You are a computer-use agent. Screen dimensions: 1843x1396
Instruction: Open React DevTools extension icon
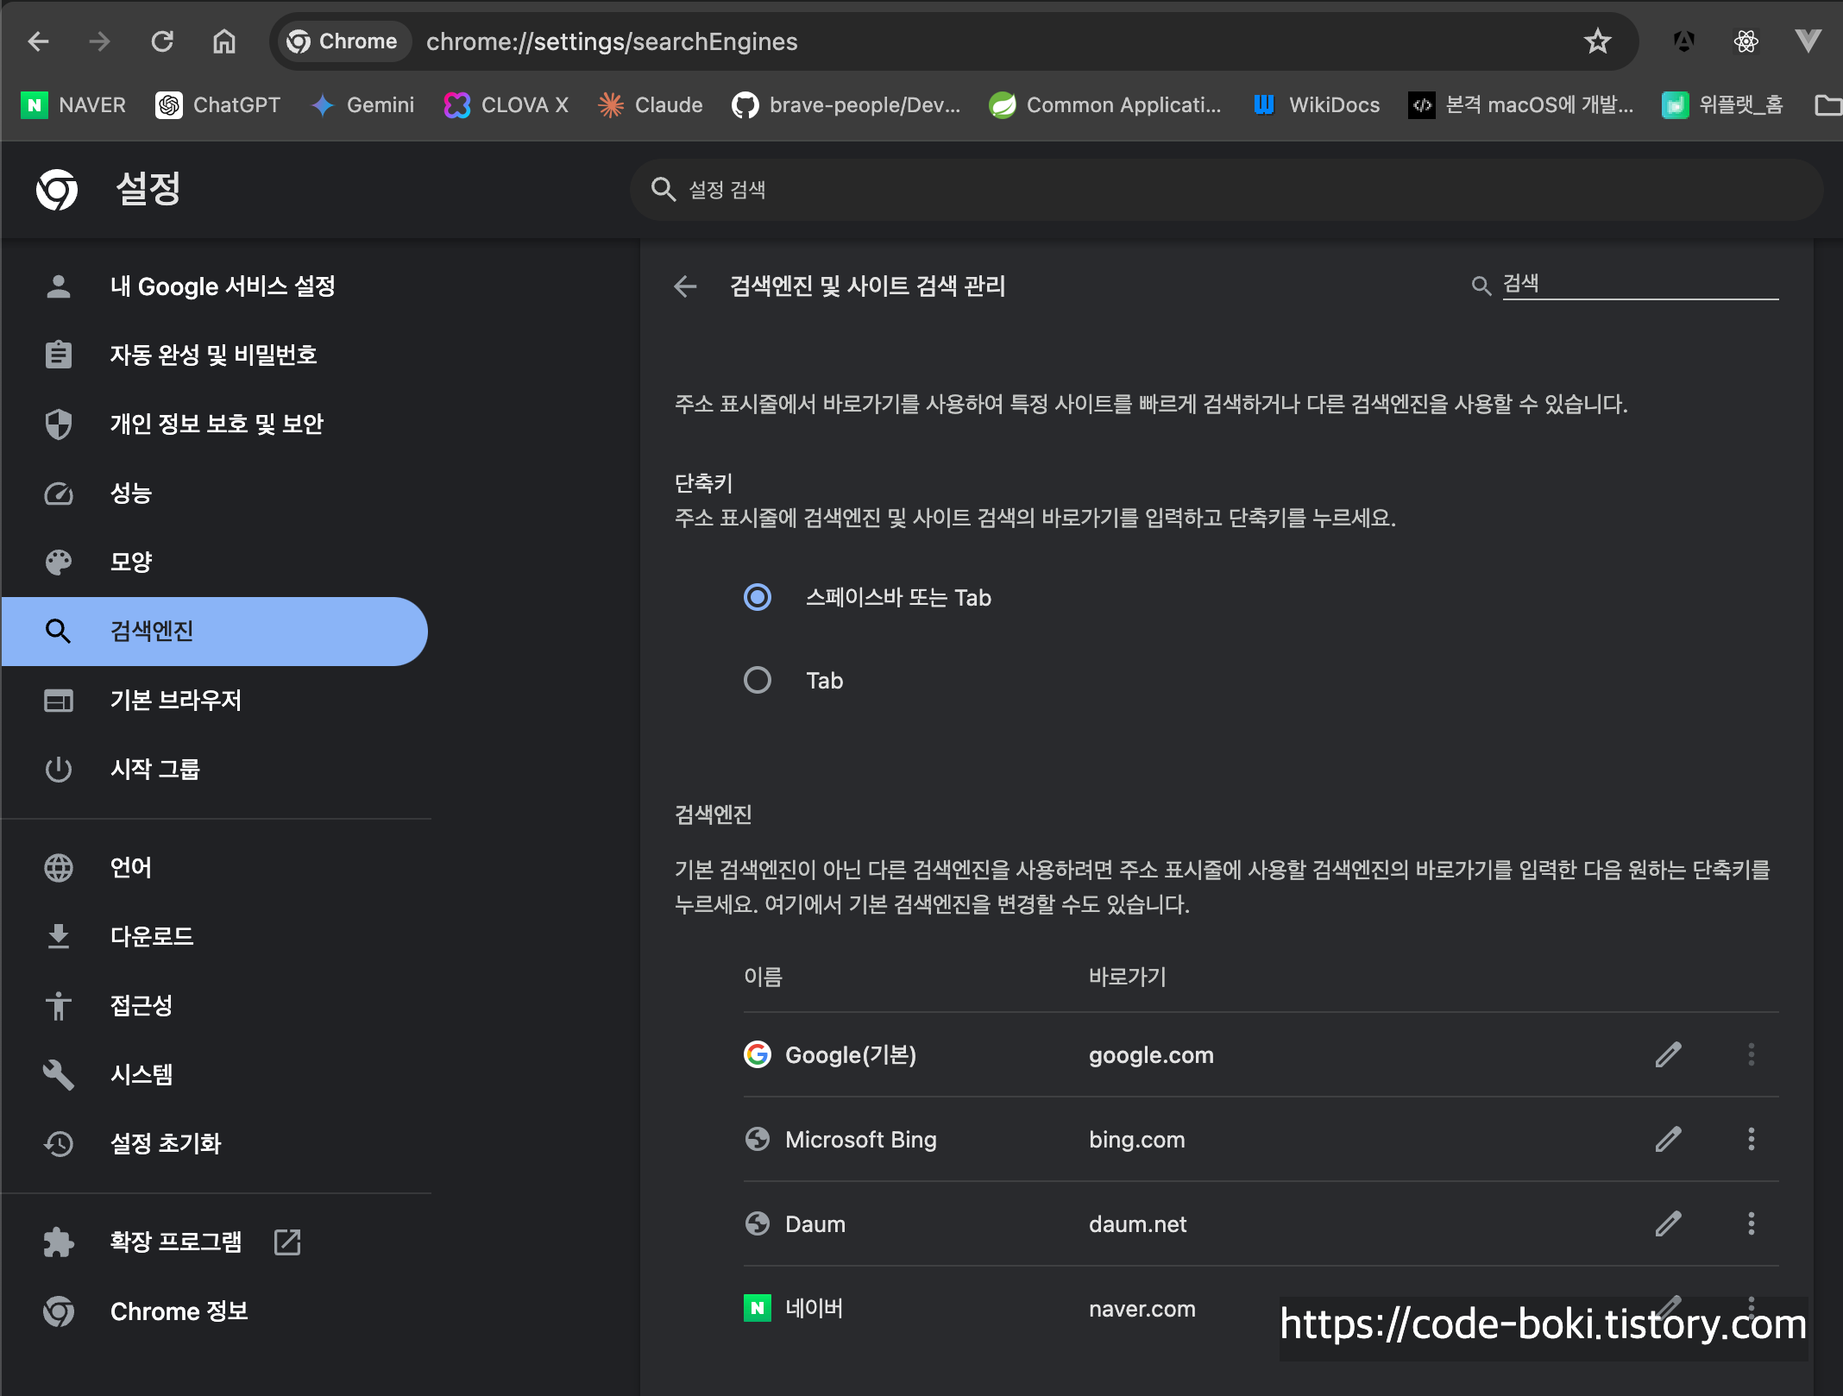(x=1746, y=41)
